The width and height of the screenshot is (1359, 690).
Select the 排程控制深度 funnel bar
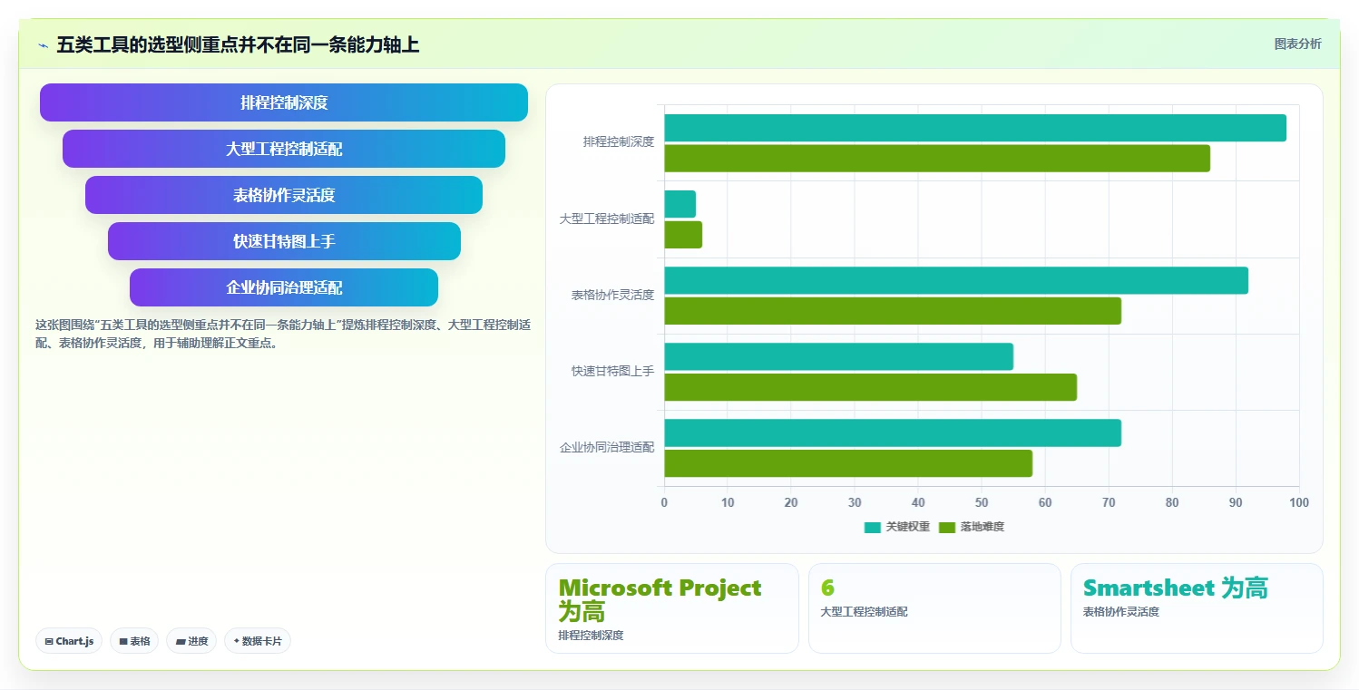[284, 102]
